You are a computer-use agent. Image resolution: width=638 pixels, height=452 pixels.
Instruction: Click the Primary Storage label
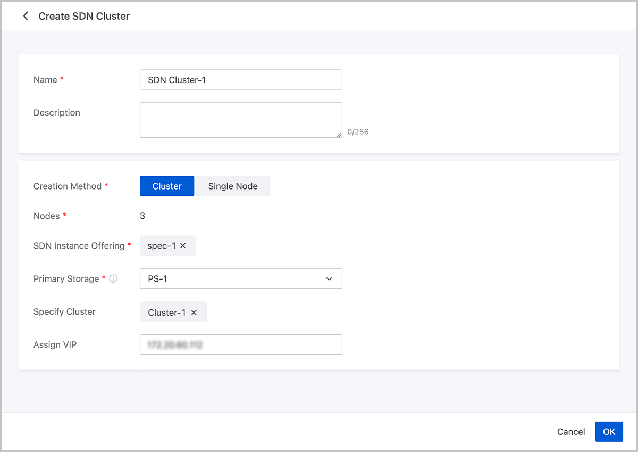[66, 279]
